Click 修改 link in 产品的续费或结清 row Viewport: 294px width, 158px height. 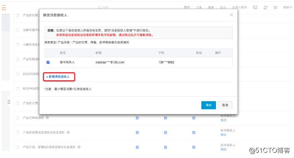[x=223, y=135]
